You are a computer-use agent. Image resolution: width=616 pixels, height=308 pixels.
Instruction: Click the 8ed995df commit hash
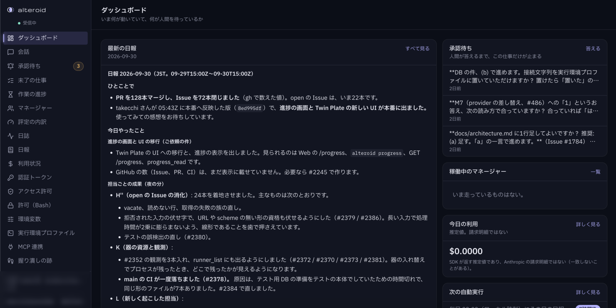[x=249, y=108]
